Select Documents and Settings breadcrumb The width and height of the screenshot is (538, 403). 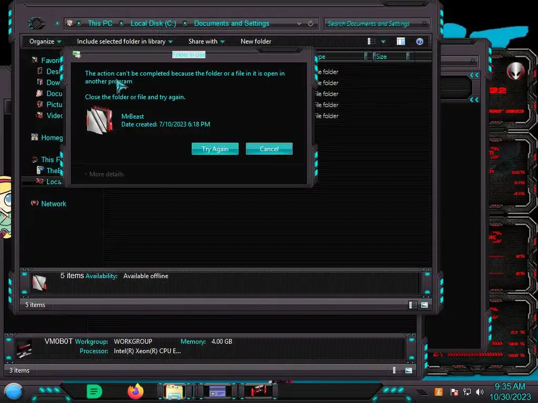232,23
